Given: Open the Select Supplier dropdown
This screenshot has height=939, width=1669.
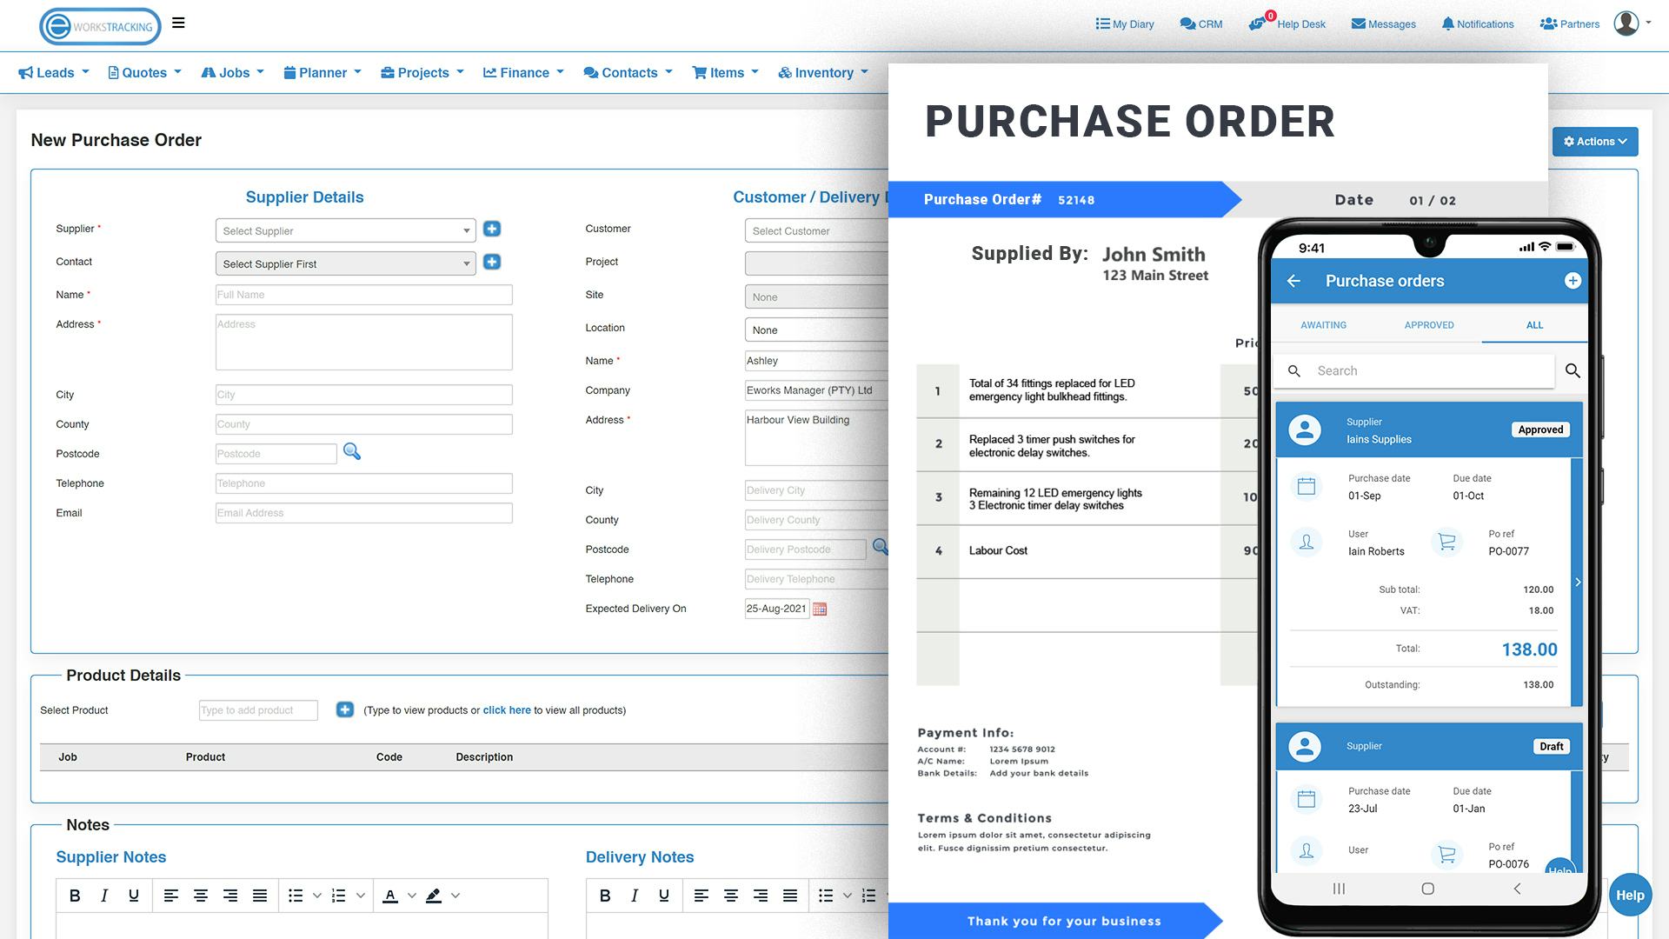Looking at the screenshot, I should (x=345, y=230).
